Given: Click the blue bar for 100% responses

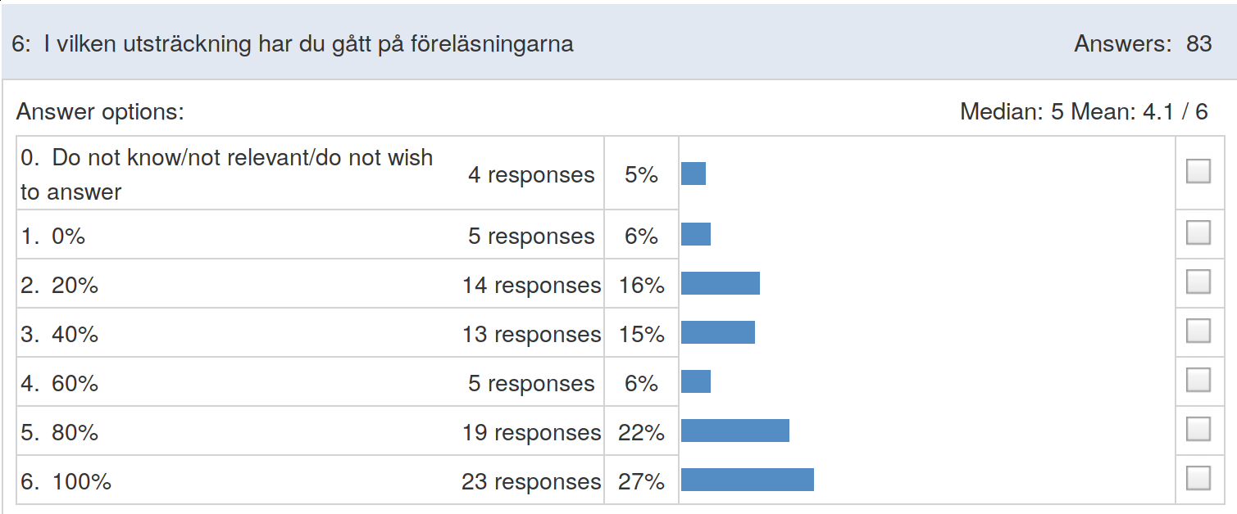Looking at the screenshot, I should [748, 480].
